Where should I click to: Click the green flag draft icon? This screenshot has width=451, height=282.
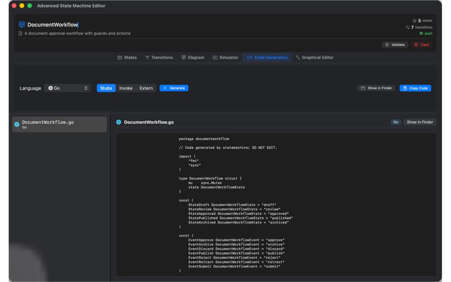[x=421, y=34]
